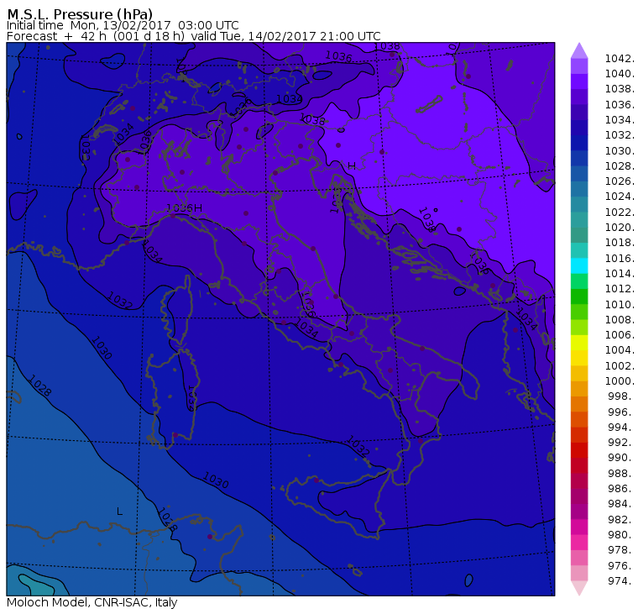Click the standalone 'H' marker on the map

pos(352,165)
